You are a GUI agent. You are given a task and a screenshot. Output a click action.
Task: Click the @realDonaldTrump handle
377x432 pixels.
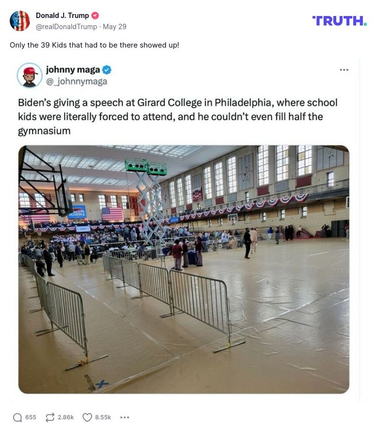66,27
